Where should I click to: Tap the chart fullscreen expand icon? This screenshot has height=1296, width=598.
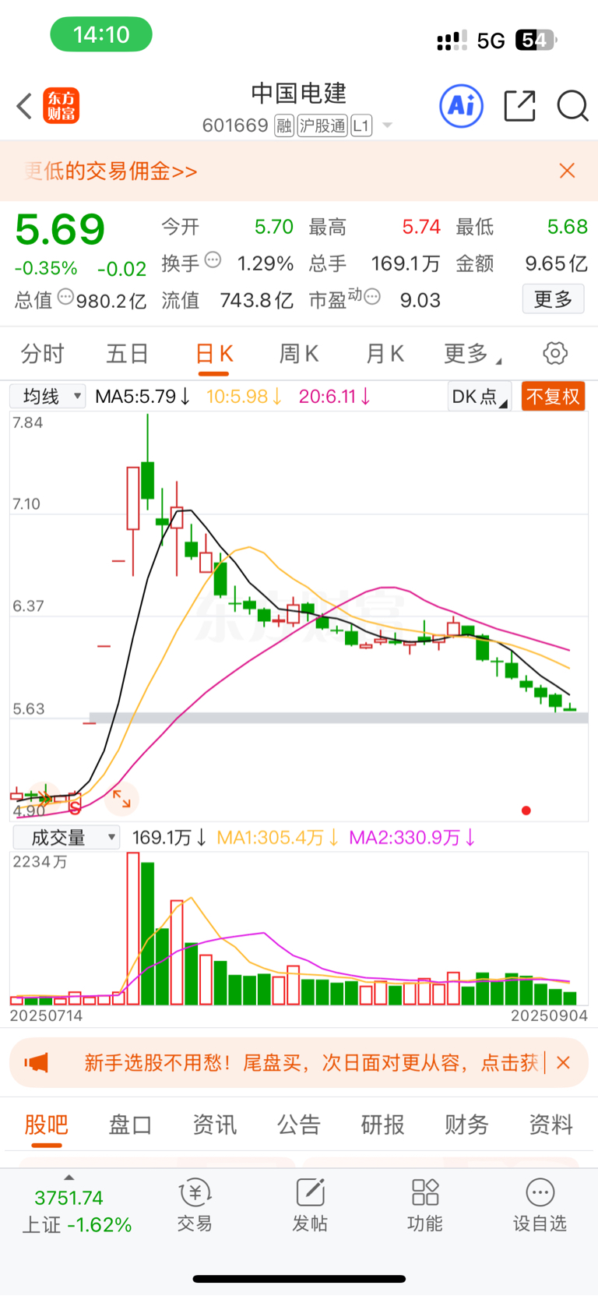tap(122, 798)
